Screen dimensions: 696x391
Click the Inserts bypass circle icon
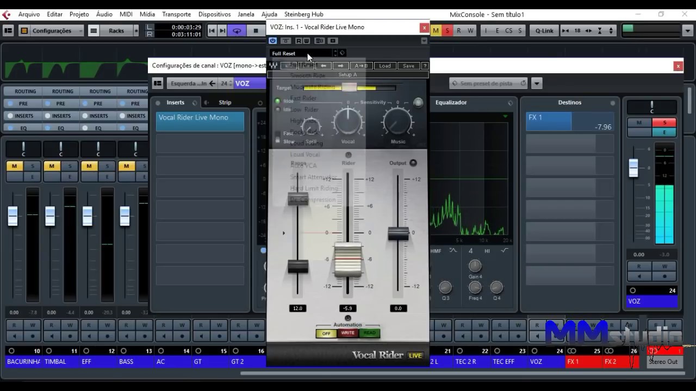[x=158, y=103]
